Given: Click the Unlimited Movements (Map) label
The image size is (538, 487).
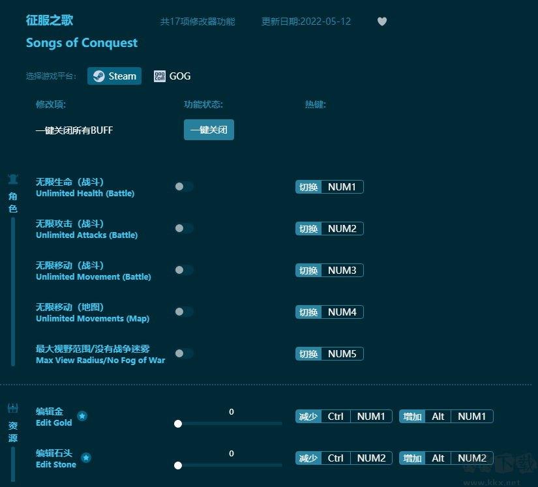Looking at the screenshot, I should 93,319.
